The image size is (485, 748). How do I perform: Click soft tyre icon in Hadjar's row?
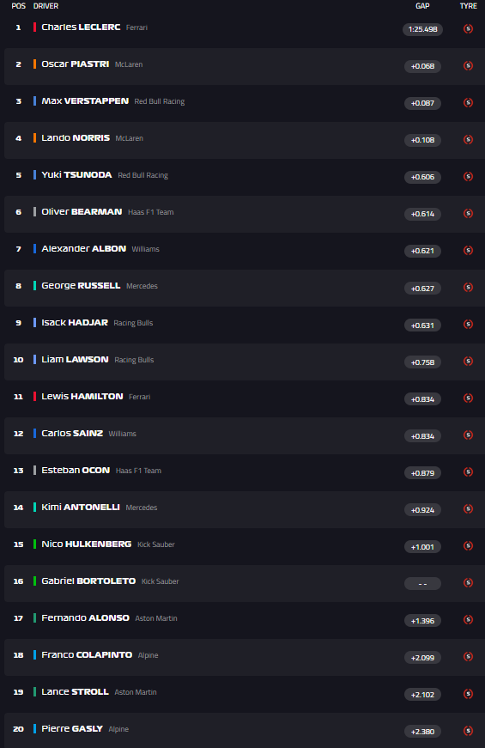coord(469,325)
